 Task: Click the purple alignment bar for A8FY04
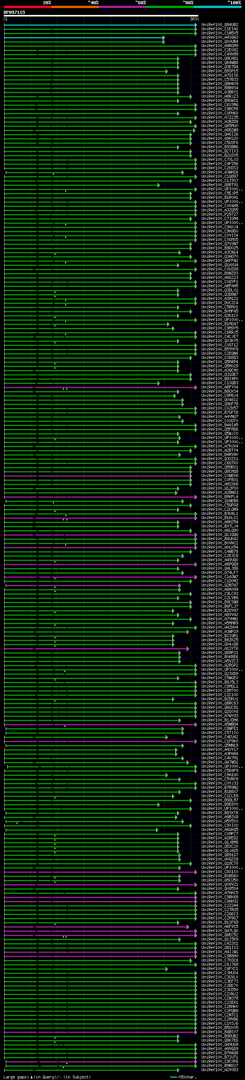point(101,387)
